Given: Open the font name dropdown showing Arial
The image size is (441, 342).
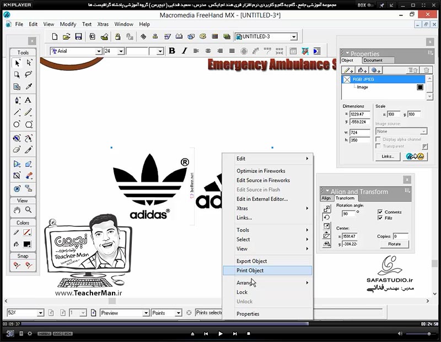Looking at the screenshot, I should coord(99,51).
